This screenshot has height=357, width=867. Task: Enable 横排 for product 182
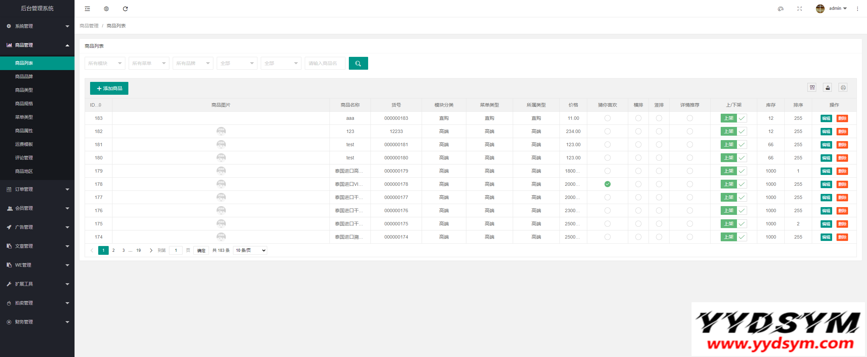[638, 131]
